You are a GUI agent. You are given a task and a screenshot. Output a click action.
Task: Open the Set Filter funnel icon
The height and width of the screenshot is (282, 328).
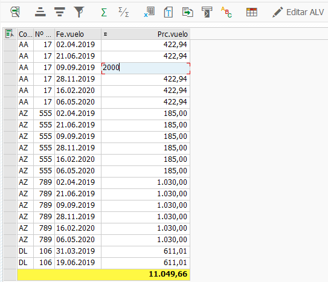click(x=79, y=12)
